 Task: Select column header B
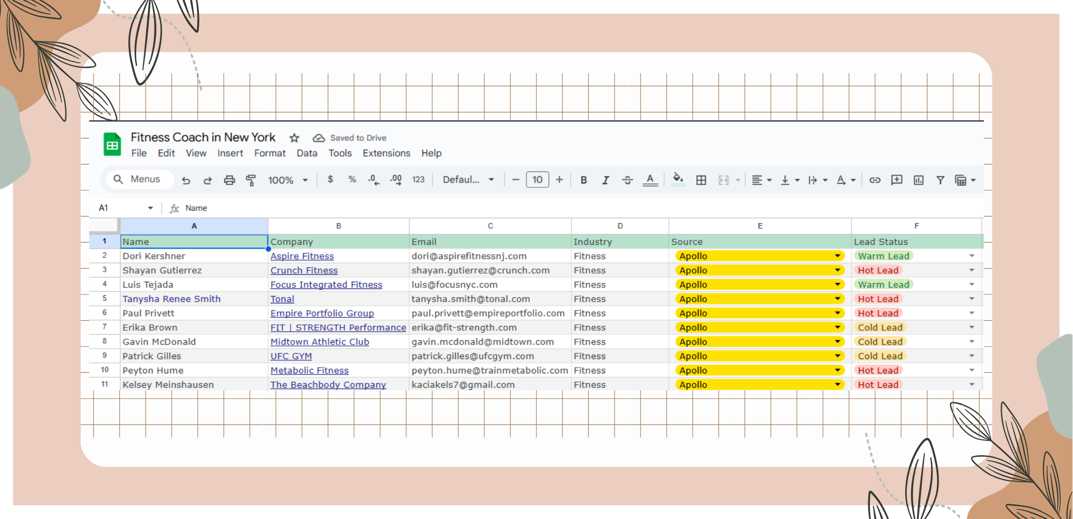339,226
